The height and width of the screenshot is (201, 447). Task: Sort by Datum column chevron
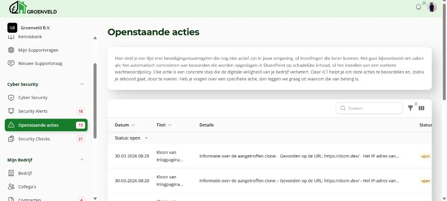tap(133, 125)
